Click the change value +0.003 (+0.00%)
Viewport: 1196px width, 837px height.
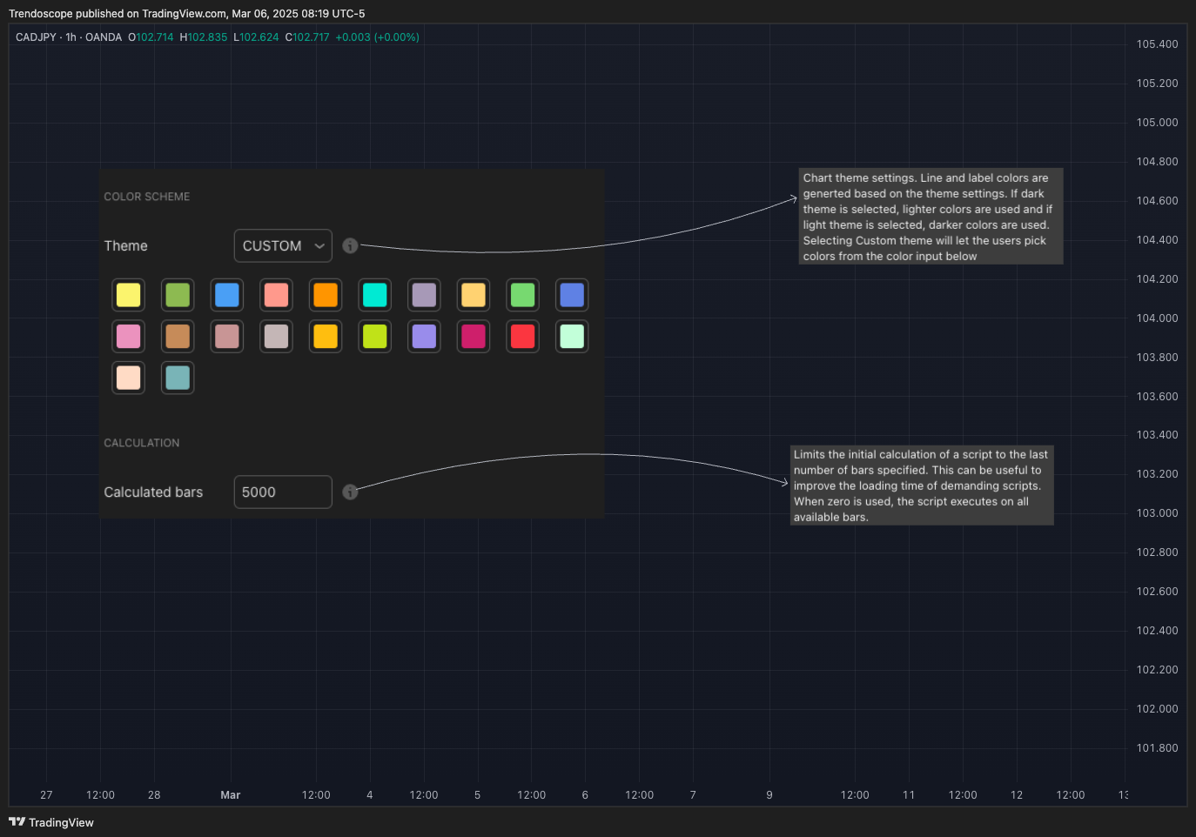[x=378, y=37]
